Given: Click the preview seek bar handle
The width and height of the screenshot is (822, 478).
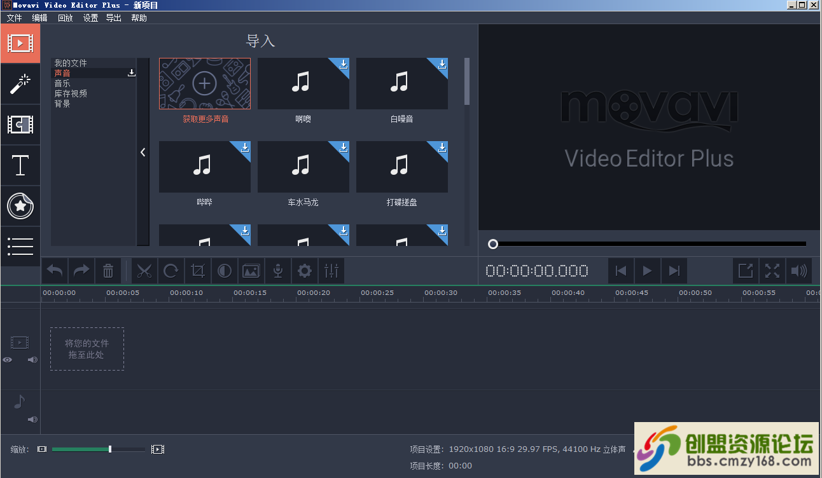Looking at the screenshot, I should [492, 244].
